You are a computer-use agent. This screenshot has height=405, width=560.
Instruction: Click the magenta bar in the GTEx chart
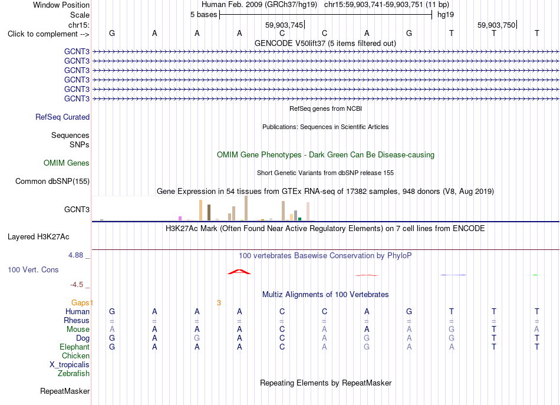pyautogui.click(x=180, y=219)
